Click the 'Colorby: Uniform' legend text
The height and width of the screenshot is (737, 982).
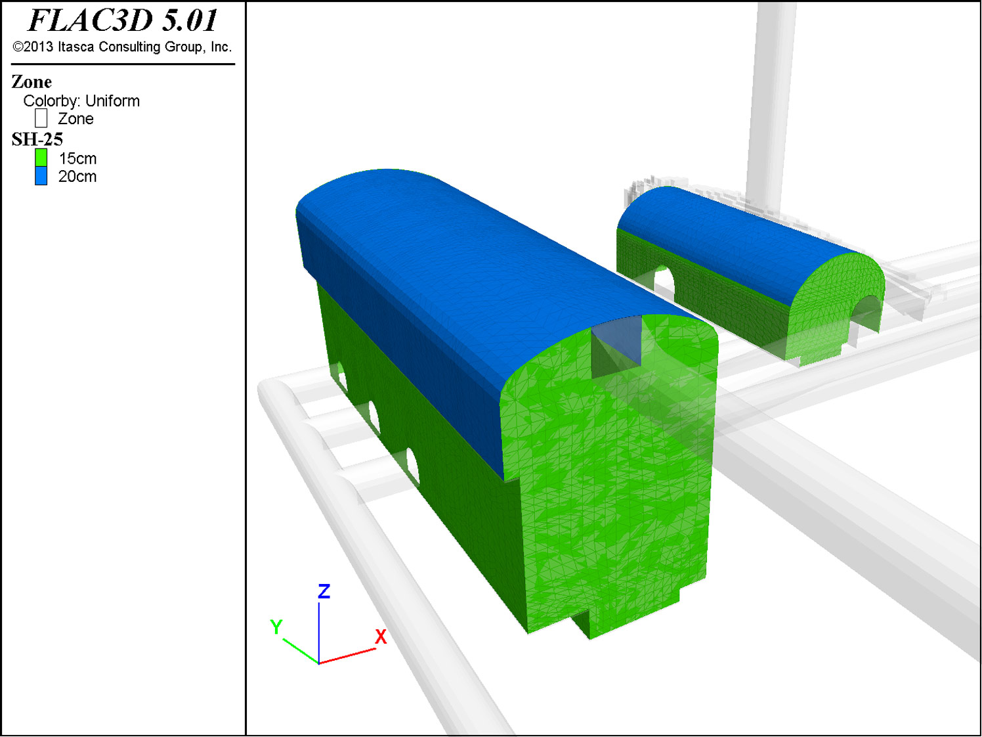pyautogui.click(x=81, y=101)
